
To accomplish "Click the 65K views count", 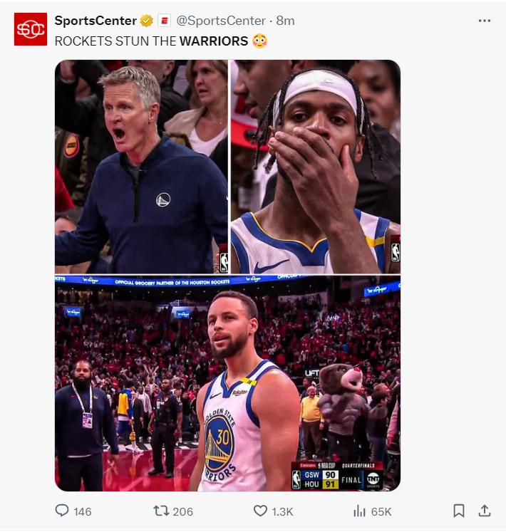I will (x=381, y=511).
